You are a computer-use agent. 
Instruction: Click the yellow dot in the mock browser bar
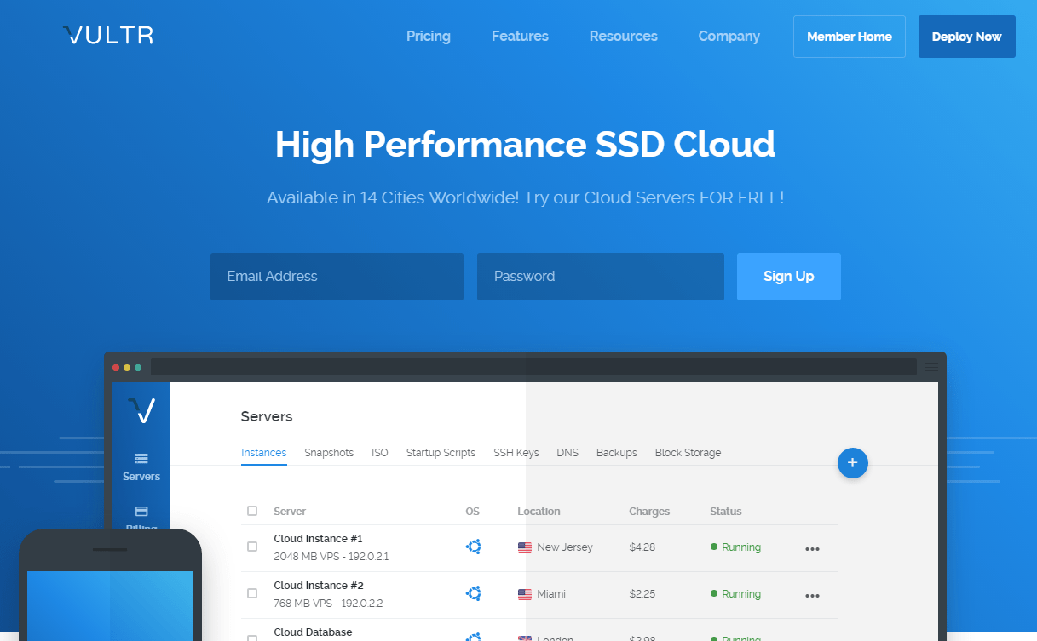click(127, 368)
